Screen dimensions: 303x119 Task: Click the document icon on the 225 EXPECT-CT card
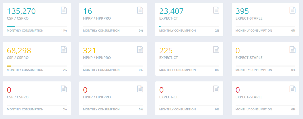tap(216, 50)
